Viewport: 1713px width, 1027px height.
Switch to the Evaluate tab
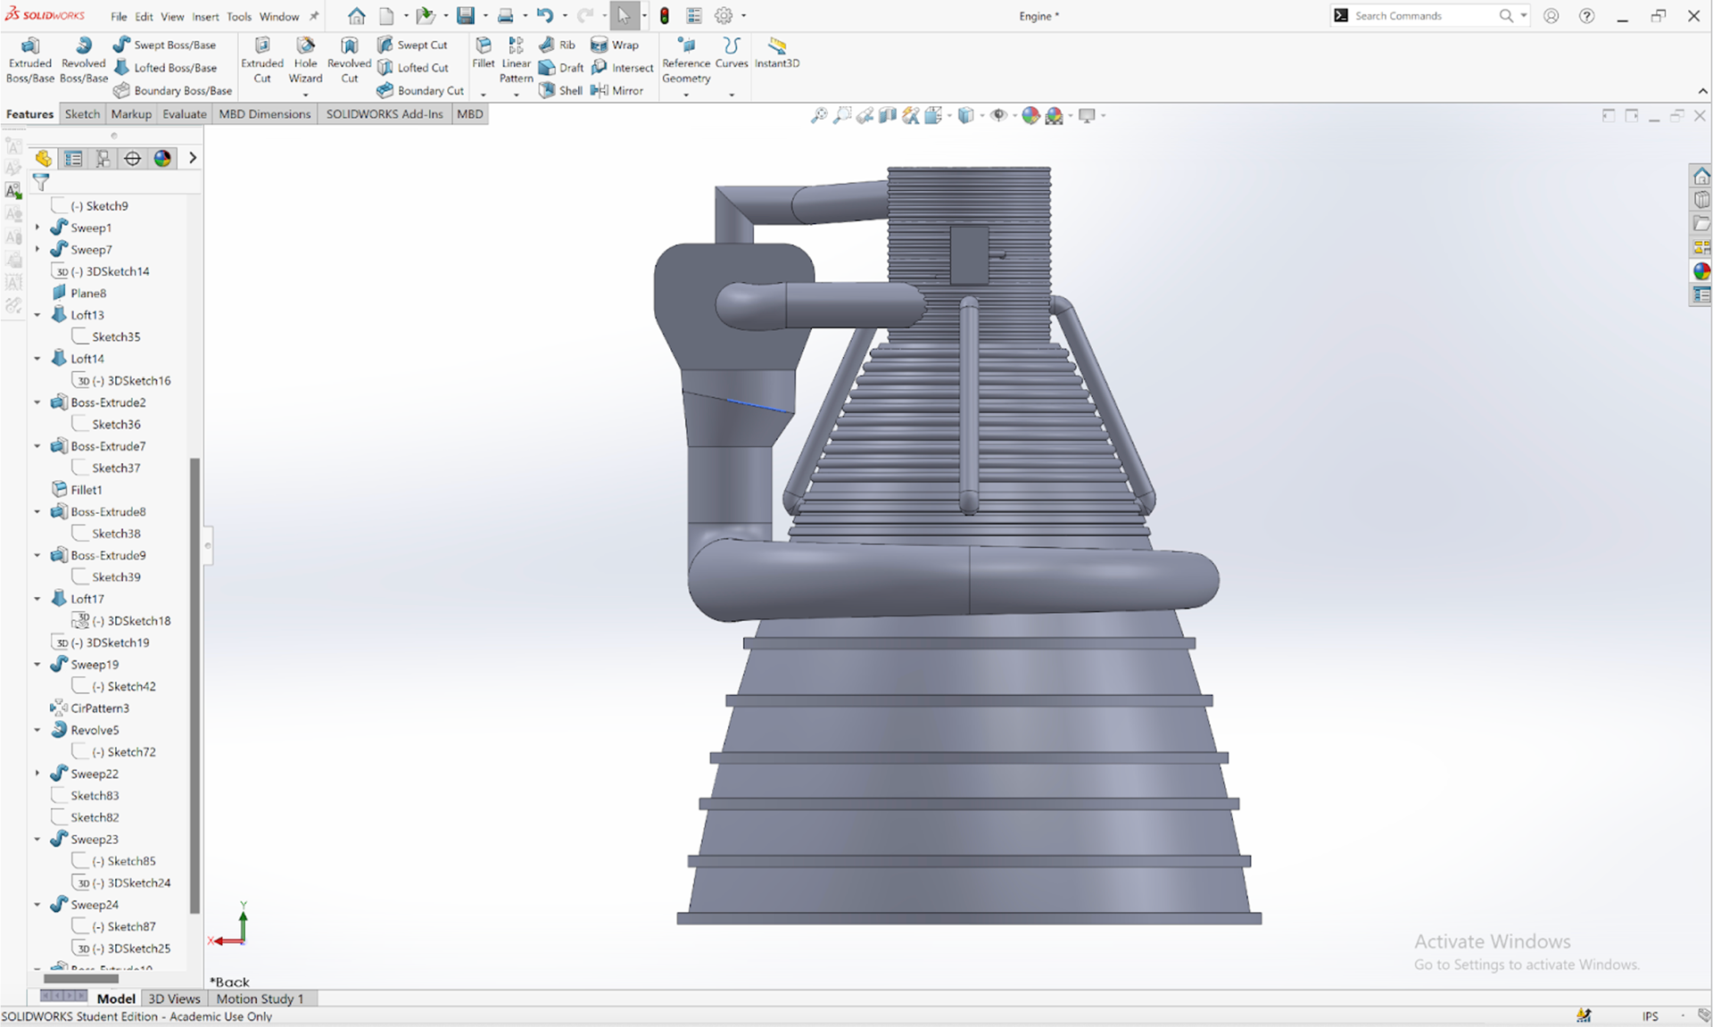click(x=185, y=114)
